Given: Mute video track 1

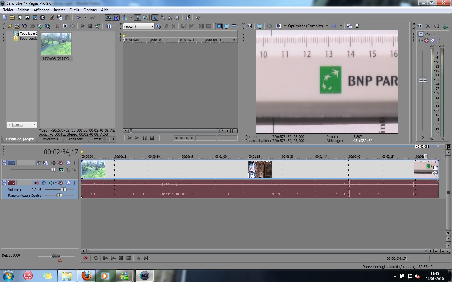Looking at the screenshot, I should click(x=68, y=163).
